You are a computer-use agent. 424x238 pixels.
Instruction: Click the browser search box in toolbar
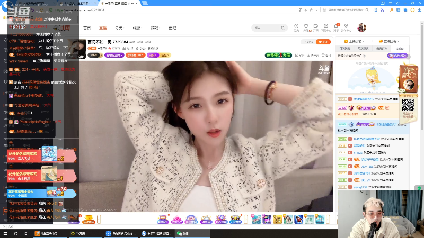click(x=346, y=10)
